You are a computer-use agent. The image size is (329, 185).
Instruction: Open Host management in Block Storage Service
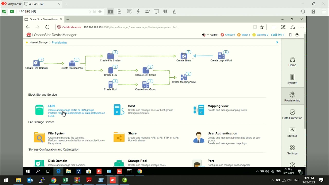[x=131, y=106]
